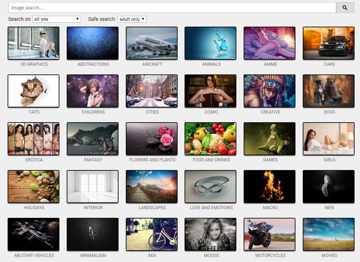Click the LOVE AND EMOTIONS label
360x262 pixels.
[211, 208]
